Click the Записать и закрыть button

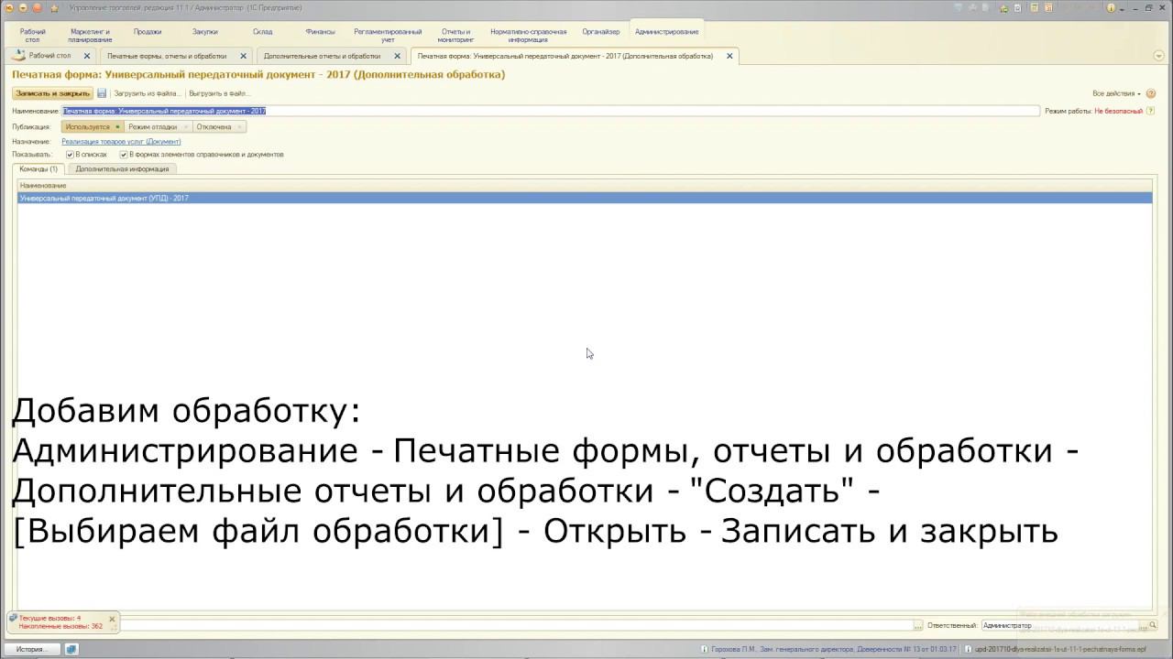tap(52, 93)
